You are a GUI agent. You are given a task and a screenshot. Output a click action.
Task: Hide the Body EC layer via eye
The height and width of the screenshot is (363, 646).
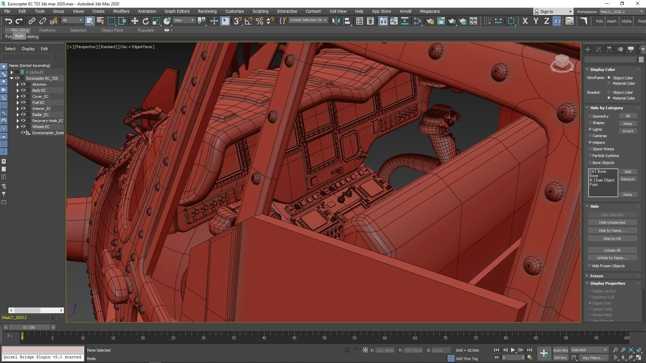(x=23, y=90)
